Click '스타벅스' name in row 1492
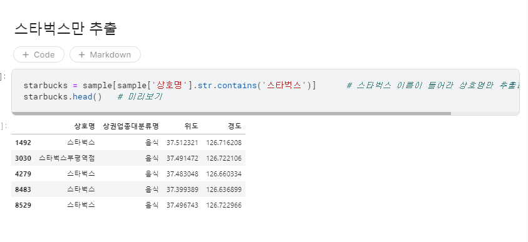The width and height of the screenshot is (528, 242). click(x=81, y=143)
